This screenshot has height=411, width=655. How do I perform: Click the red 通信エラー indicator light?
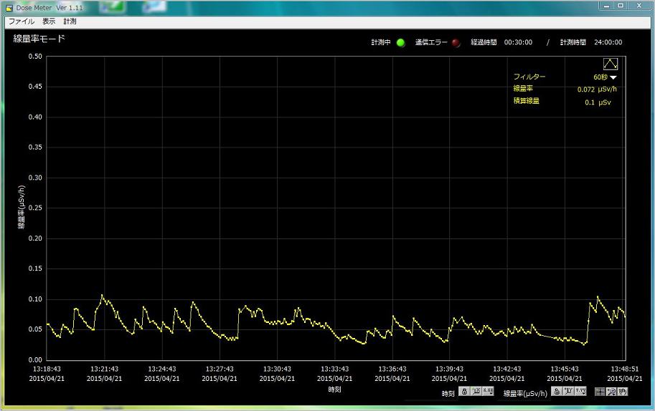[x=456, y=43]
